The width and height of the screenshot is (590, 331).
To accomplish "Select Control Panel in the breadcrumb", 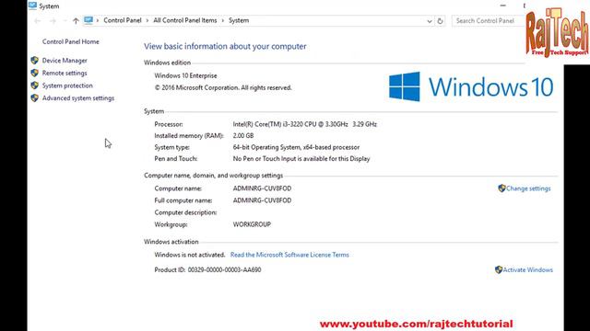I will click(x=123, y=20).
